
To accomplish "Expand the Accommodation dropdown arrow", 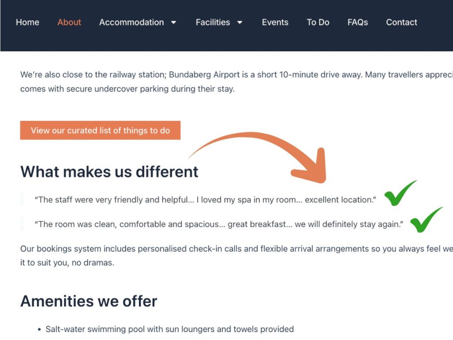I will [x=173, y=23].
